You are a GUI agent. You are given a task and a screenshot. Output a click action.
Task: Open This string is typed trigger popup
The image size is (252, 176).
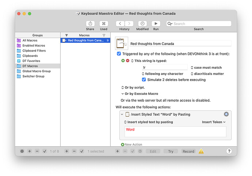tap(149, 61)
